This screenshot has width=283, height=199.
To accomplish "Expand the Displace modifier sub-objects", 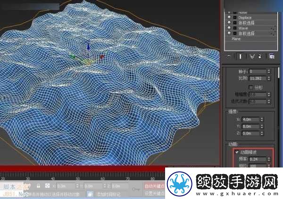I will (235, 17).
